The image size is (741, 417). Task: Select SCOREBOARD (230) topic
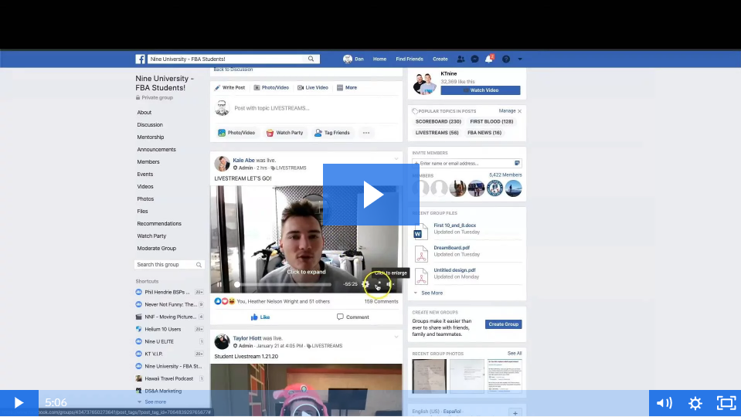click(438, 121)
